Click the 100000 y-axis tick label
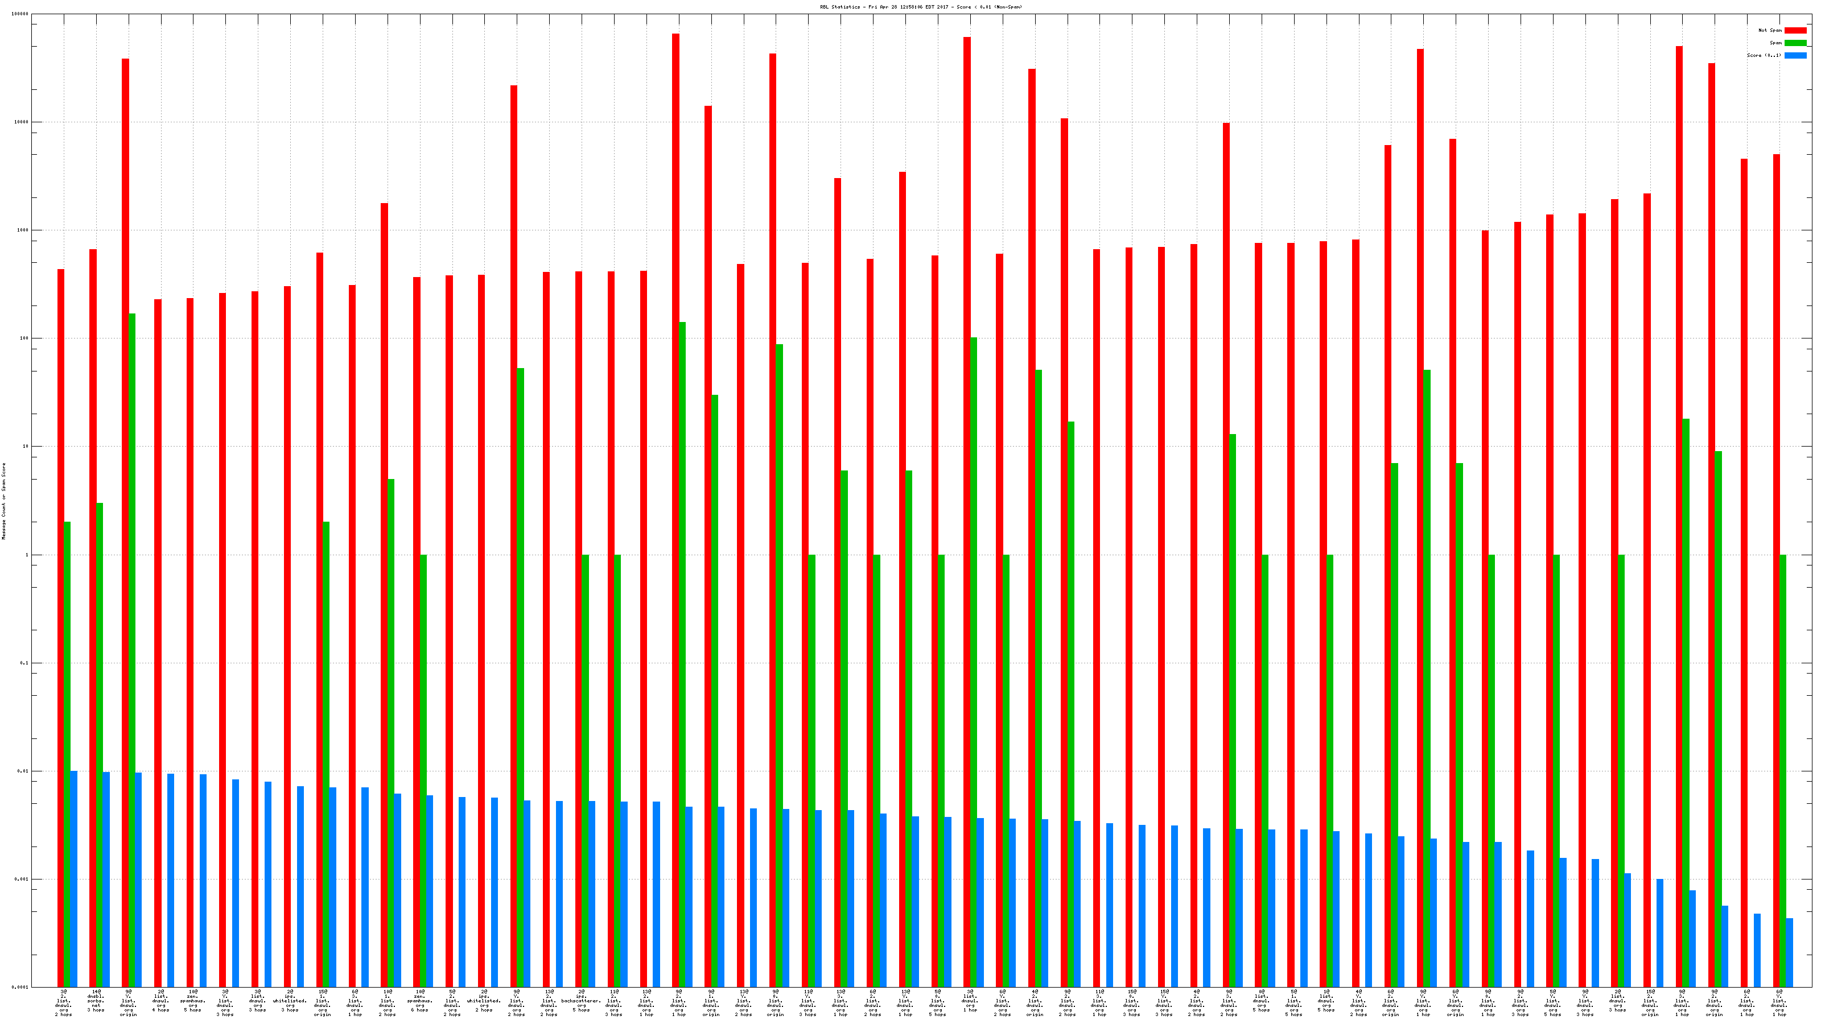This screenshot has height=1024, width=1821. (x=20, y=14)
